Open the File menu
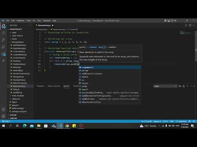This screenshot has width=197, height=147. (7, 21)
